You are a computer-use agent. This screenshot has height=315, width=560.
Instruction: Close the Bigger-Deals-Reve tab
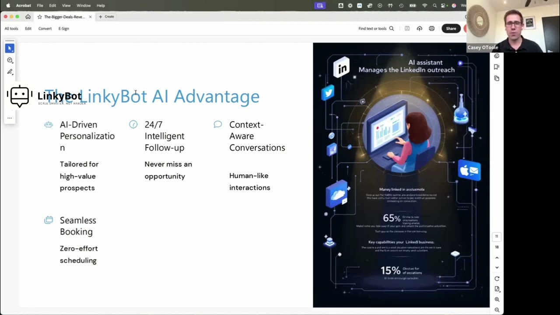click(90, 17)
